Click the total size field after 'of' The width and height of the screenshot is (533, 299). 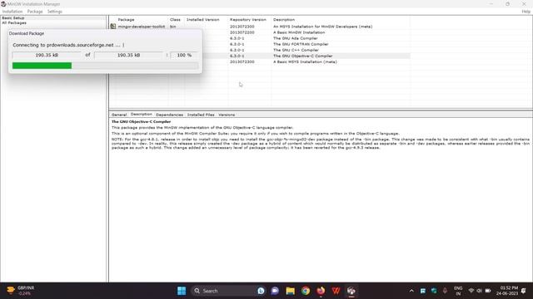[x=128, y=55]
